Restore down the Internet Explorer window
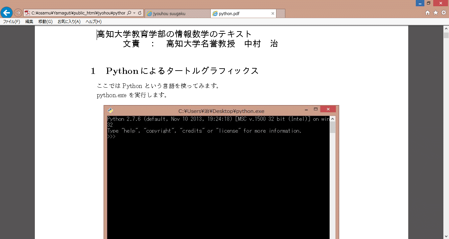 (429, 3)
